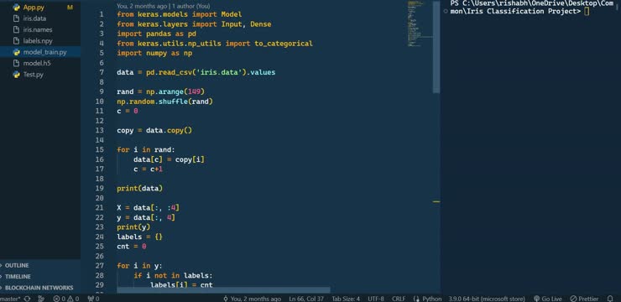
Task: Click the Python icon next to App.py
Action: 16,7
